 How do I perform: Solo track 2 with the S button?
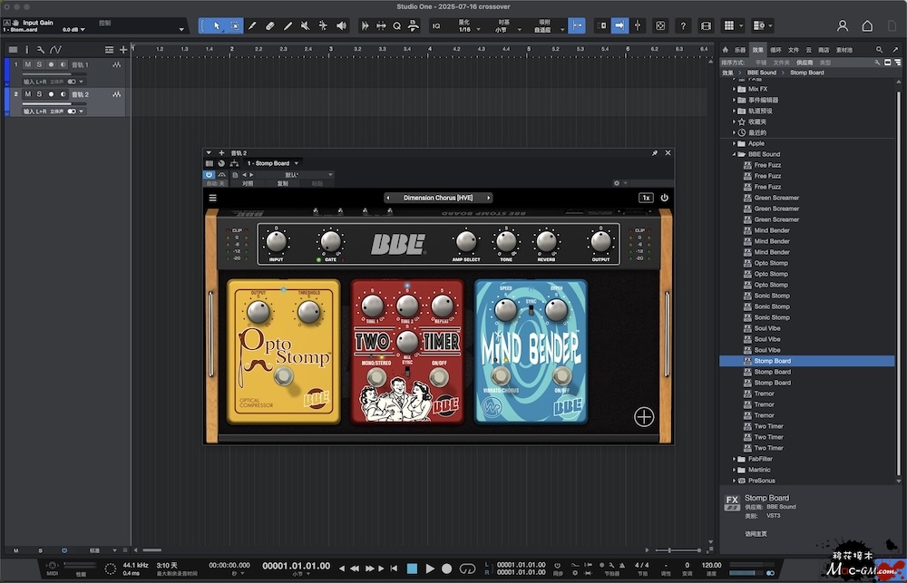tap(39, 93)
